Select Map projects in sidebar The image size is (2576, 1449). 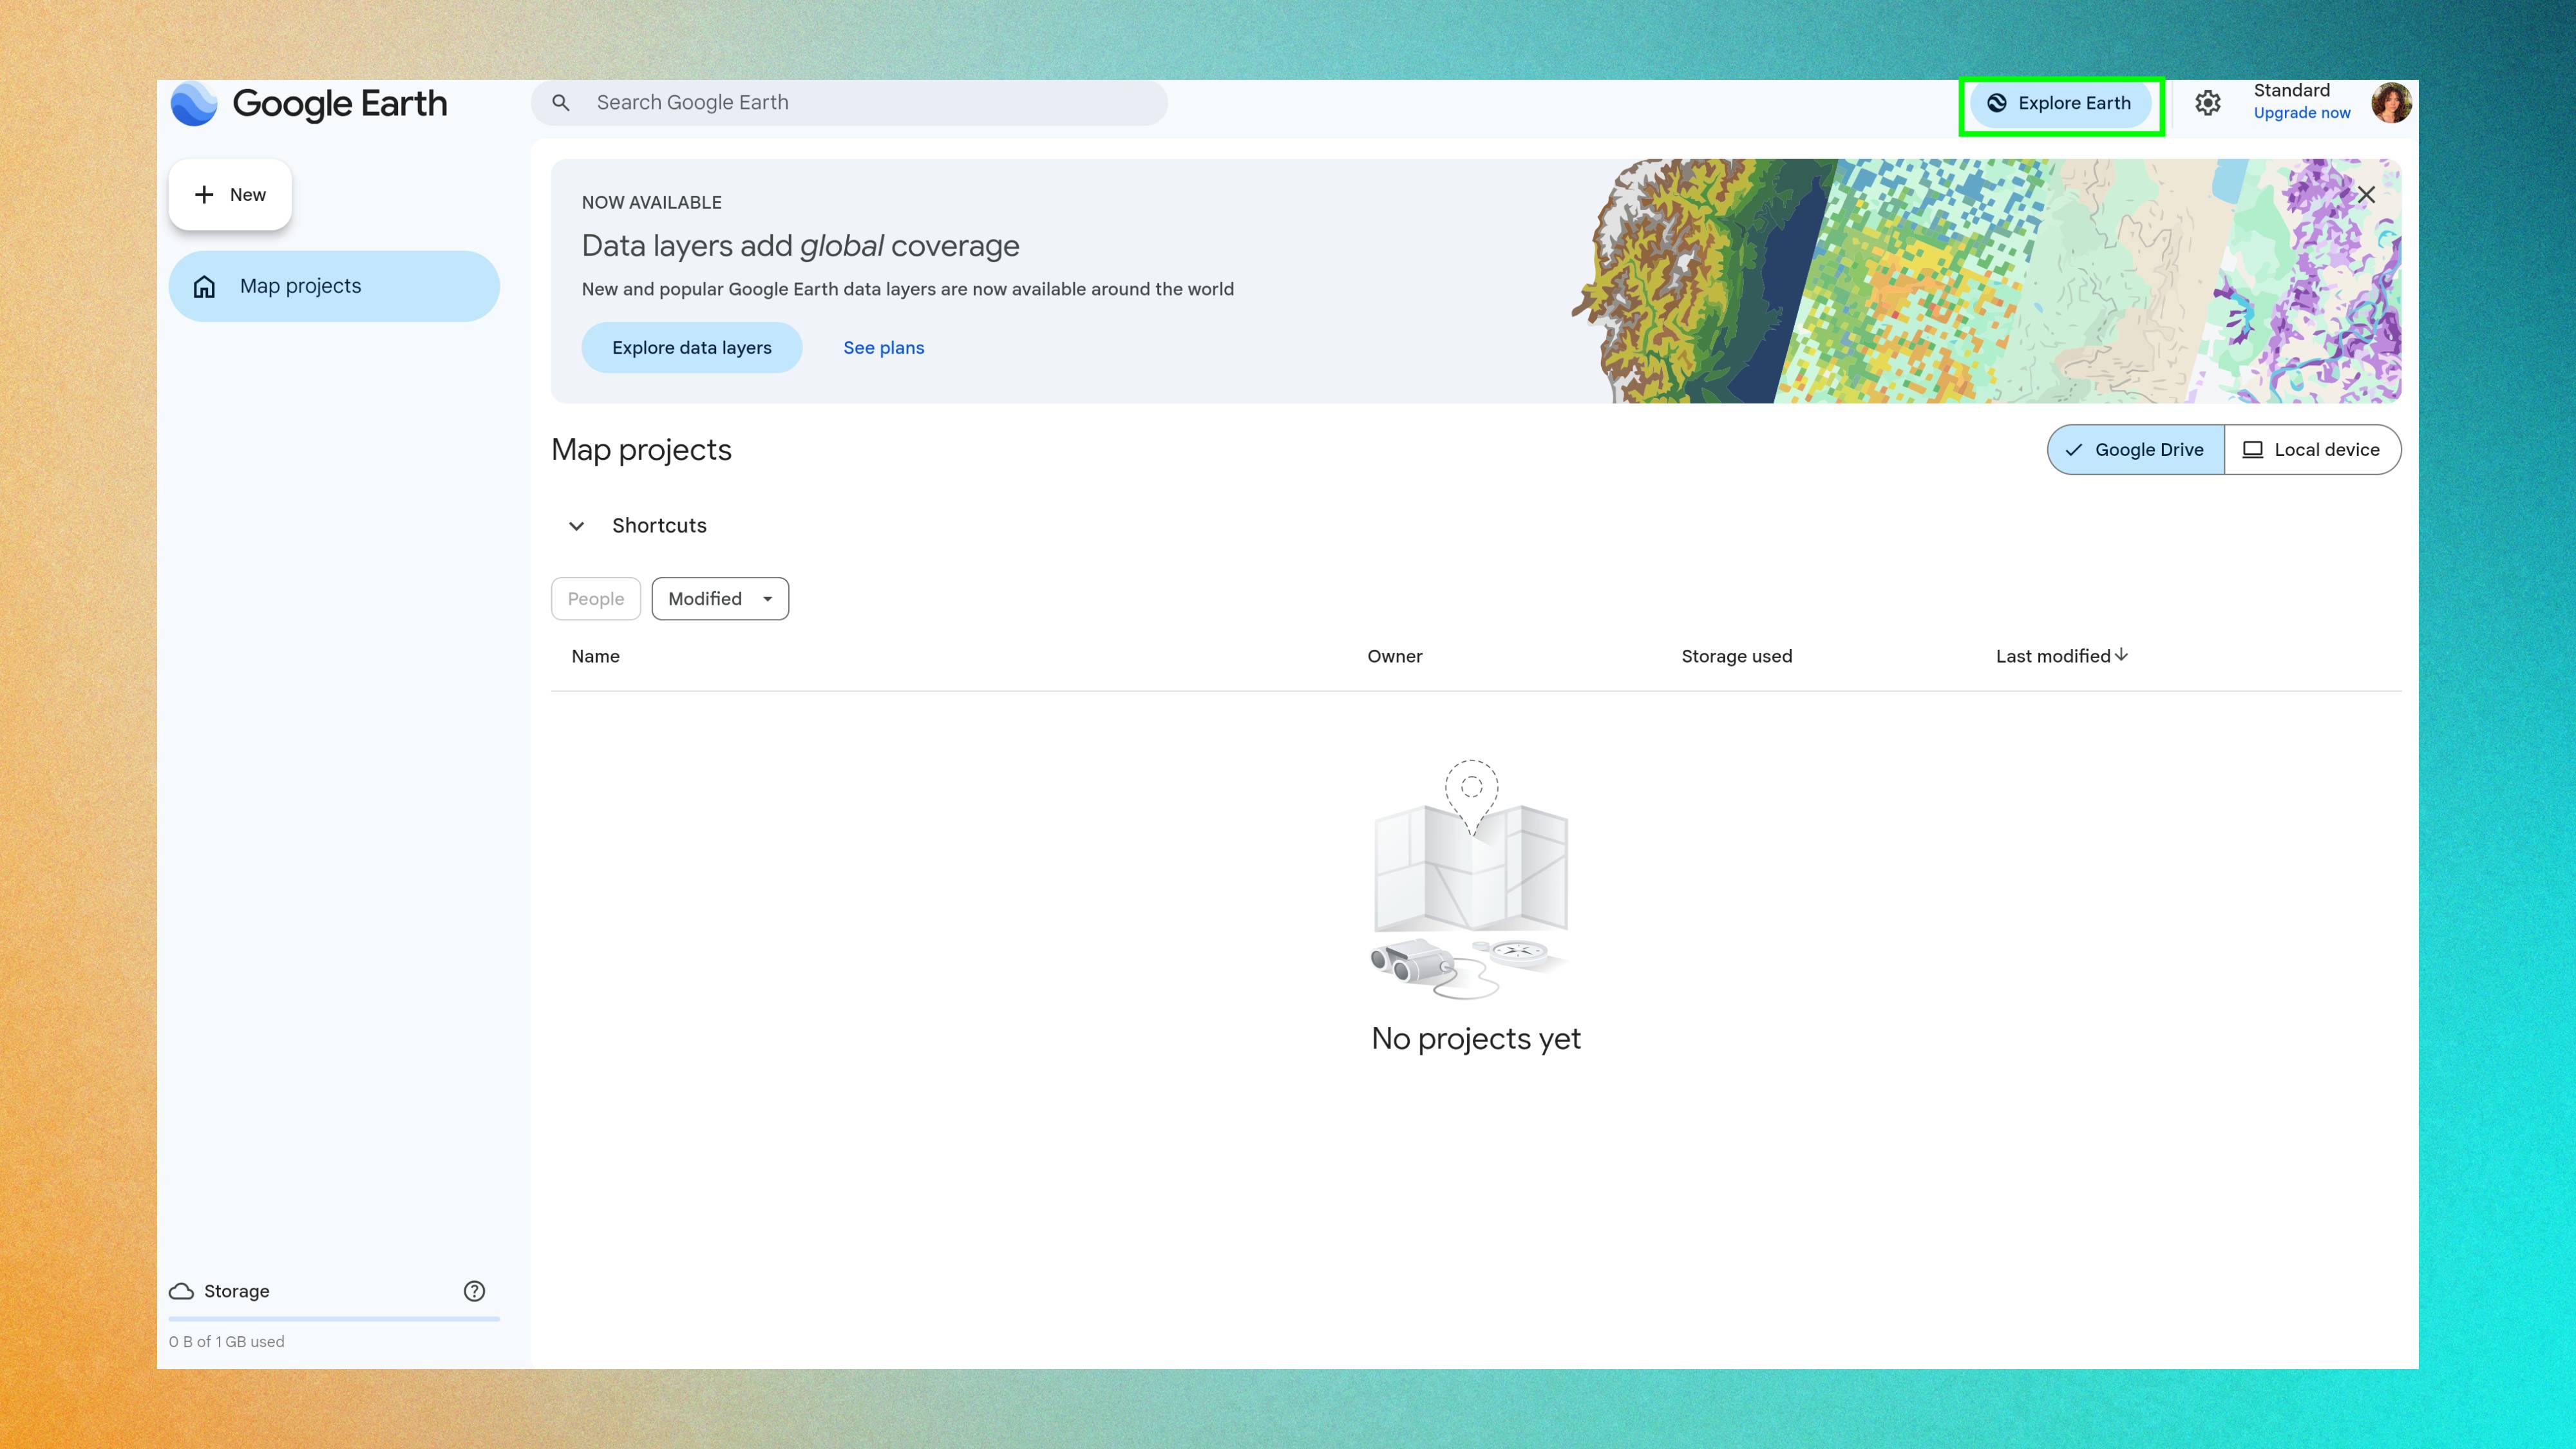(334, 287)
